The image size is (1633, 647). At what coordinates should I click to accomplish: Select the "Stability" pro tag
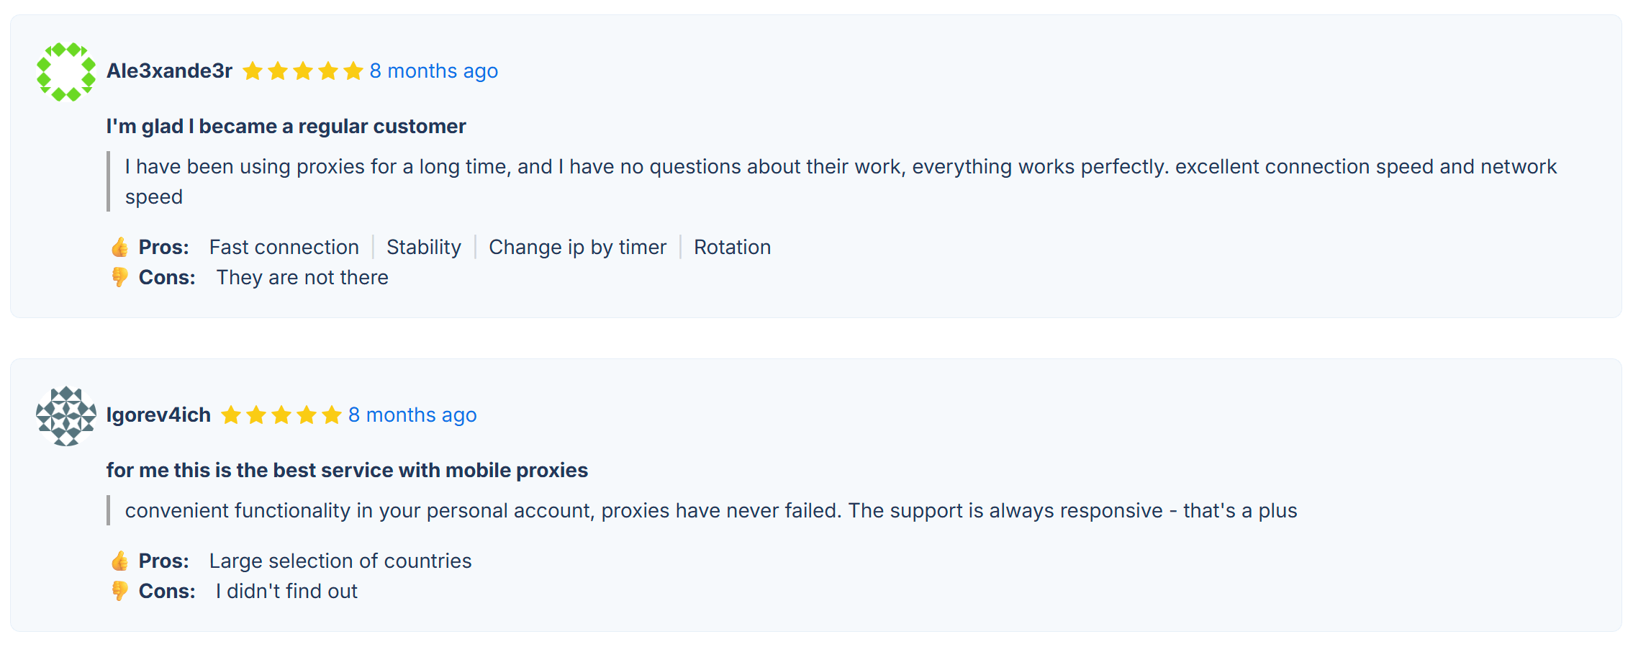[x=423, y=248]
